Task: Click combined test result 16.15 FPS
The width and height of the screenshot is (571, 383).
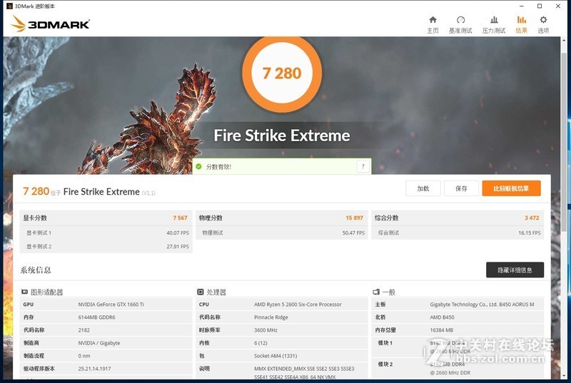Action: point(530,233)
